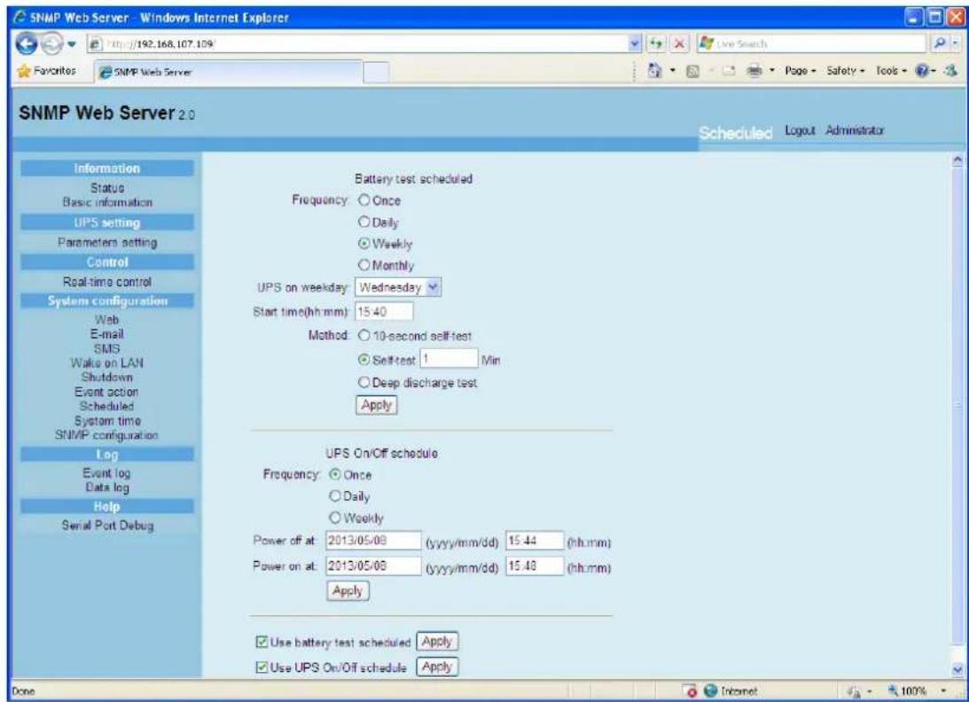Open Event action page
Image resolution: width=969 pixels, height=702 pixels.
(107, 392)
